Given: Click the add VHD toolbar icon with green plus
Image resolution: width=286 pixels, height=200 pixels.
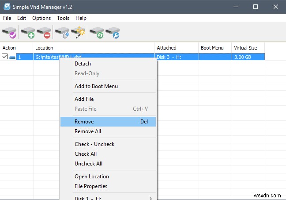Looking at the screenshot, I should (x=28, y=32).
